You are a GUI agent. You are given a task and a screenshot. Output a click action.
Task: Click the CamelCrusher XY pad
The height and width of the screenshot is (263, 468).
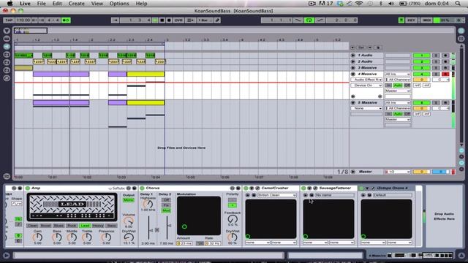[x=271, y=219]
